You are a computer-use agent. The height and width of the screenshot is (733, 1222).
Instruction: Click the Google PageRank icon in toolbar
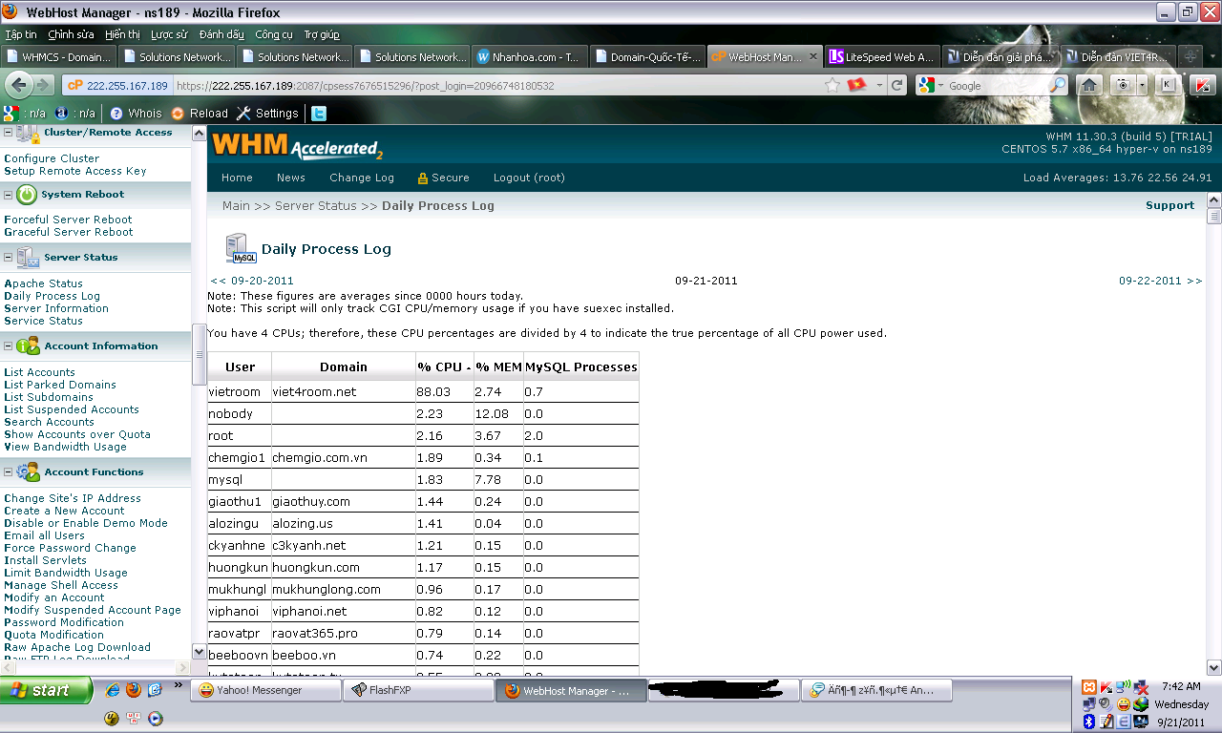pos(11,113)
